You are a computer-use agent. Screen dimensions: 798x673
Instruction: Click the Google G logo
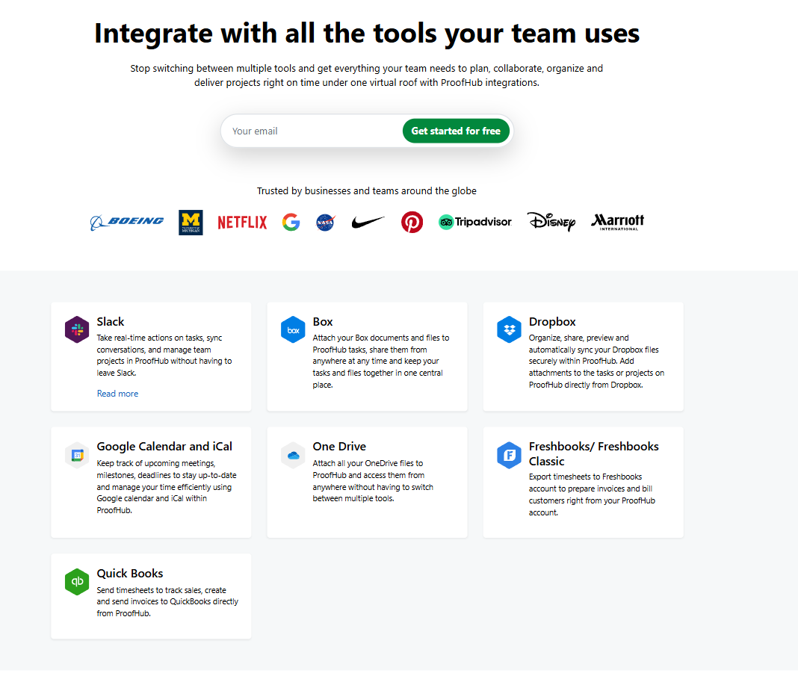pyautogui.click(x=291, y=223)
